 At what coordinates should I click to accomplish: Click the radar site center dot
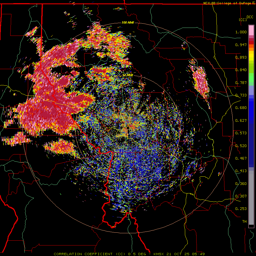(x=128, y=128)
